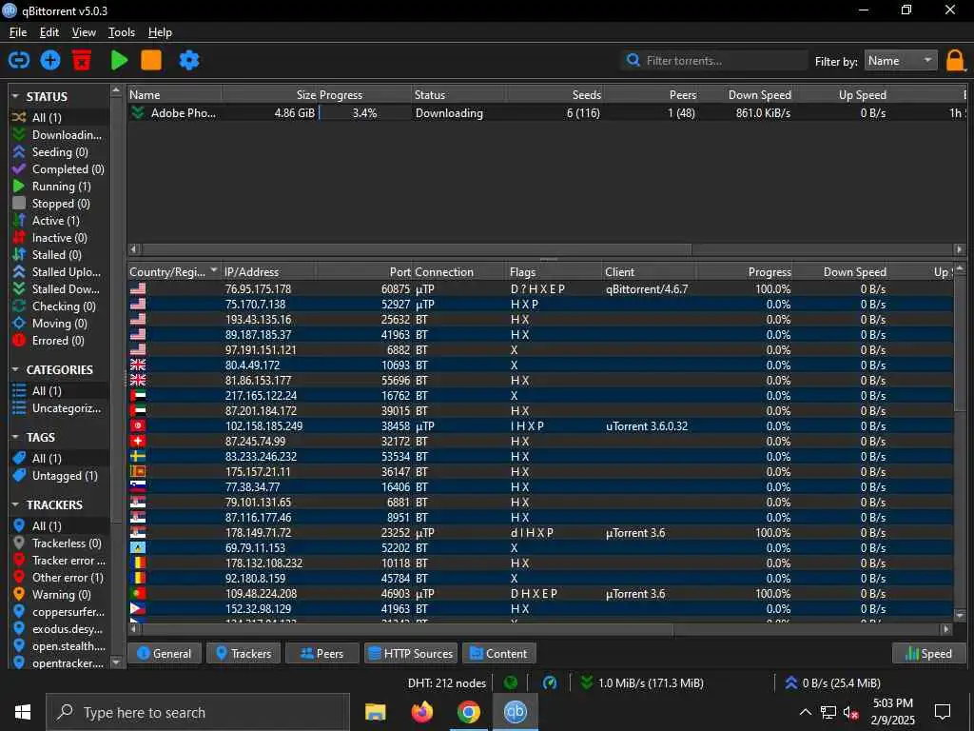
Task: Select the coppersurfer tracker filter
Action: 60,612
